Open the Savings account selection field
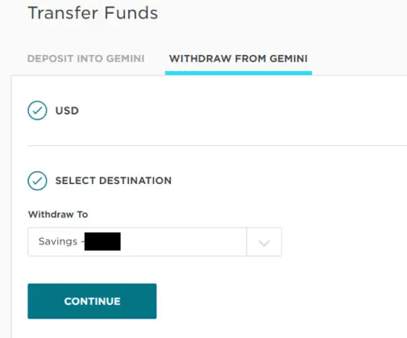Screen dimensions: 407x338 coord(155,242)
